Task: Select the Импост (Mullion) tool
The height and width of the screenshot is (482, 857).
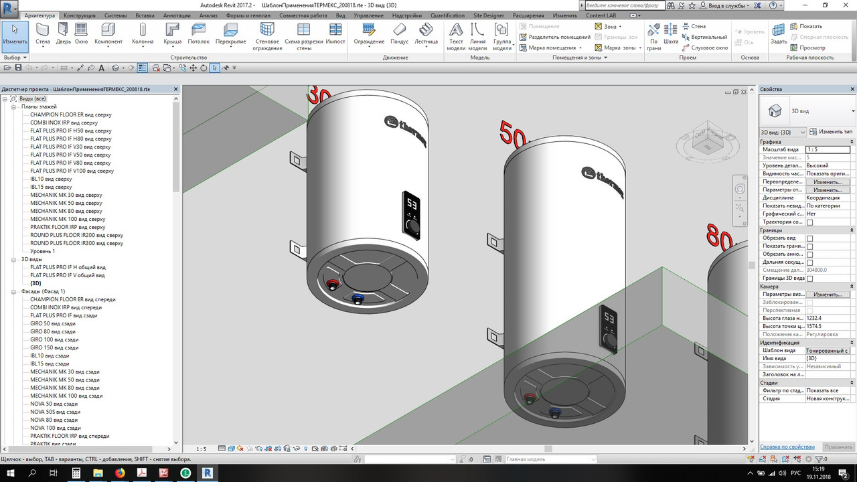Action: point(335,34)
